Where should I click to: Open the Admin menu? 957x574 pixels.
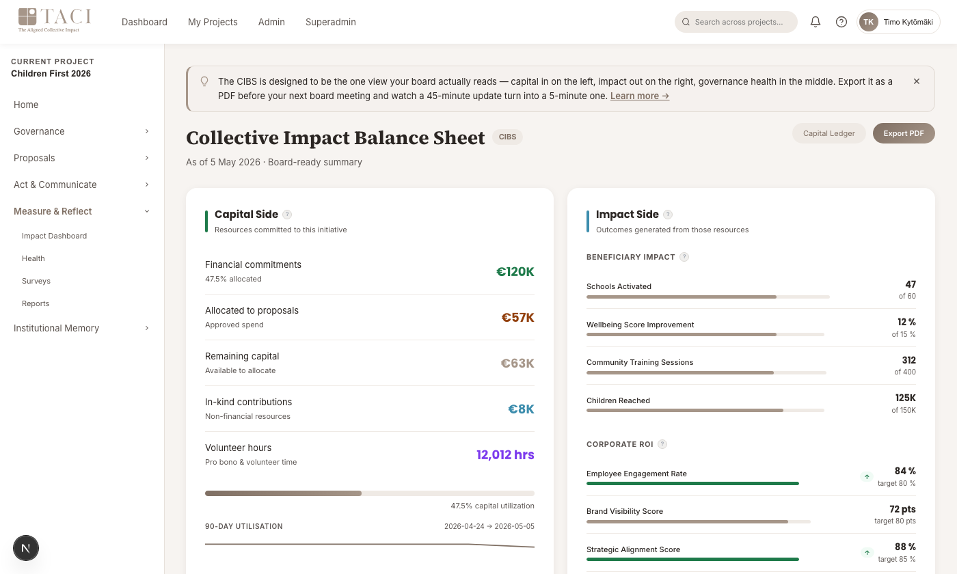click(271, 22)
